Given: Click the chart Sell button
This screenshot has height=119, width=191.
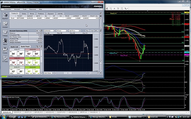Looking at the screenshot, I should pos(92,31).
